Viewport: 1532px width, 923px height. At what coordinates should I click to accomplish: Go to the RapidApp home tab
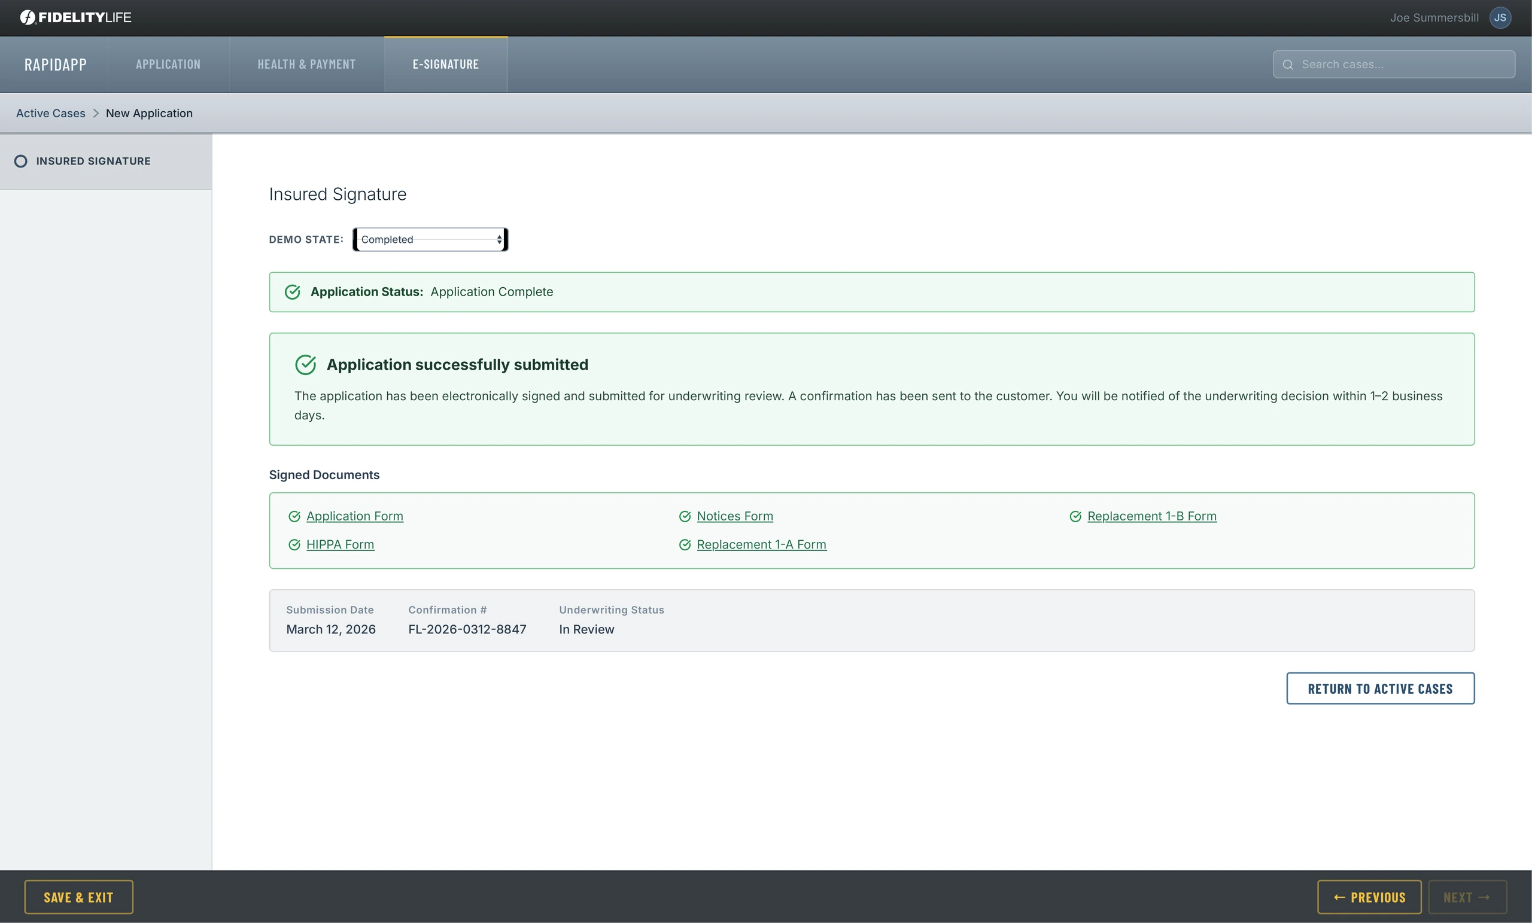coord(55,65)
